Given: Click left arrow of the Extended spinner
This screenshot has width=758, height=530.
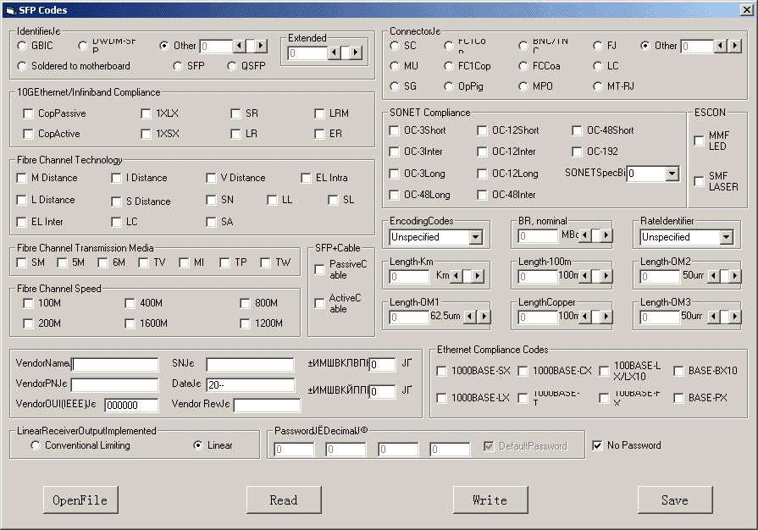Looking at the screenshot, I should pos(335,53).
